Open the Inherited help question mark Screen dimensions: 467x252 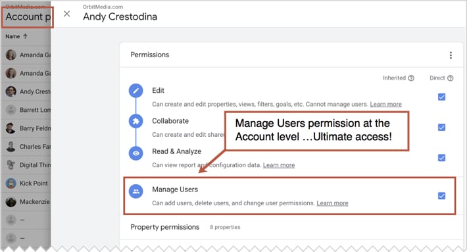click(x=411, y=78)
